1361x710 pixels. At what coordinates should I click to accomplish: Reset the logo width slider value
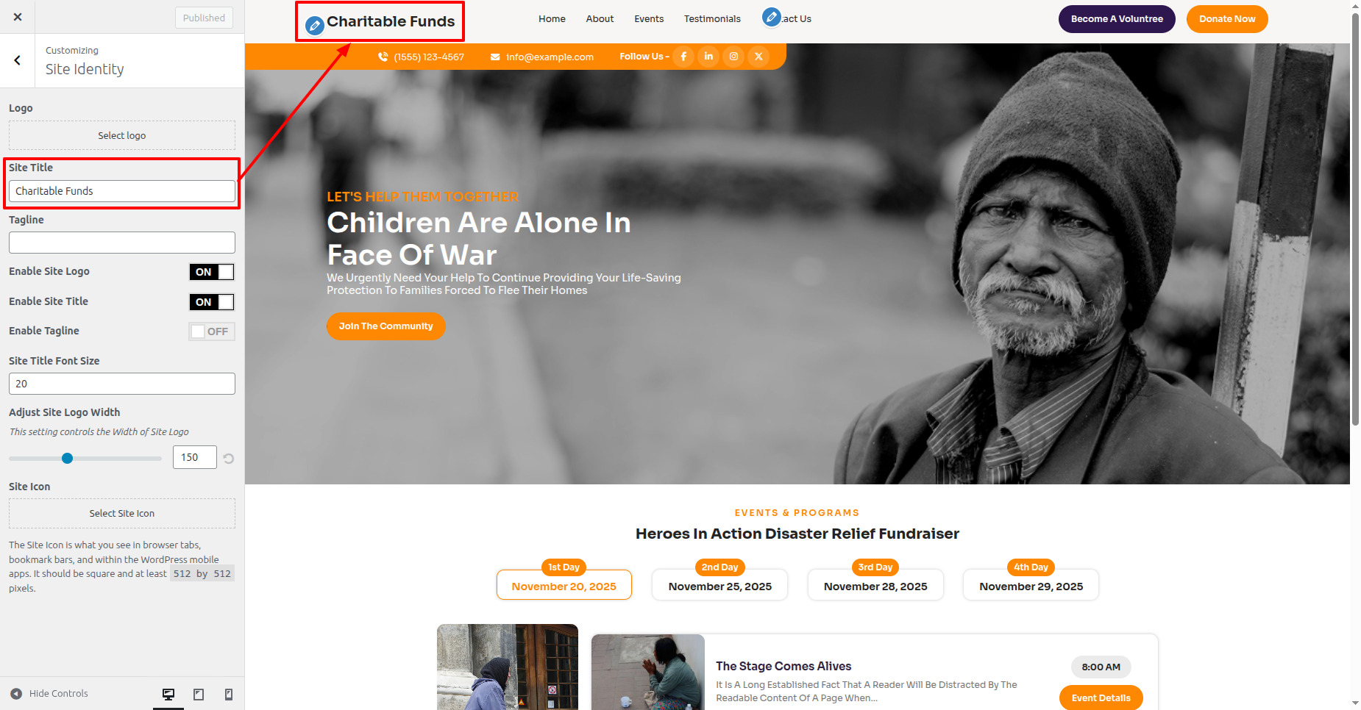pos(229,459)
